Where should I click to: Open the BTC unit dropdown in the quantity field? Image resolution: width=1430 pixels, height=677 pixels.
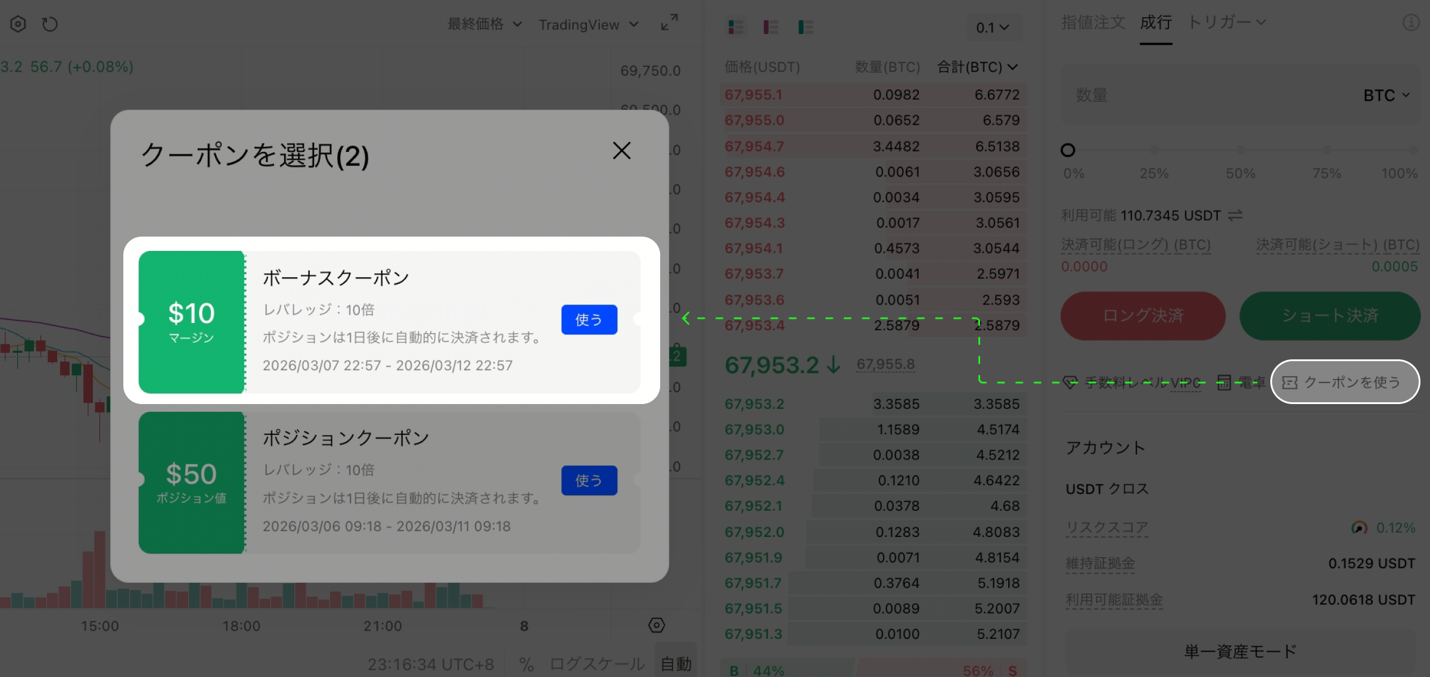tap(1387, 95)
